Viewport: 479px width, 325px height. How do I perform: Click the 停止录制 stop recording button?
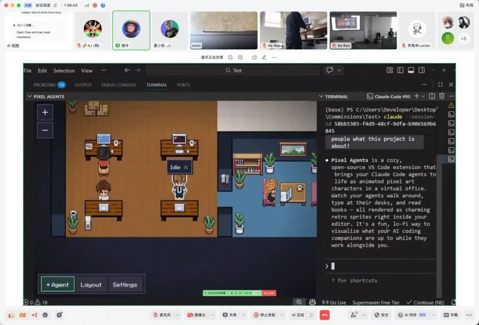(x=264, y=315)
